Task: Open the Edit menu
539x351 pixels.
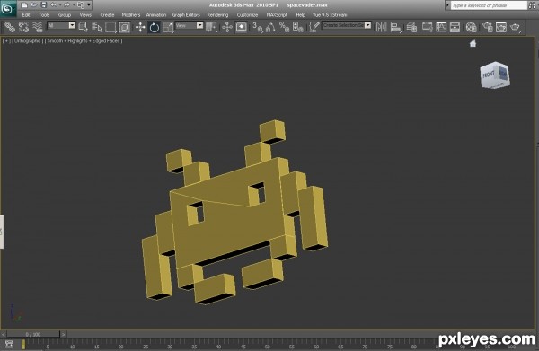Action: tap(26, 15)
